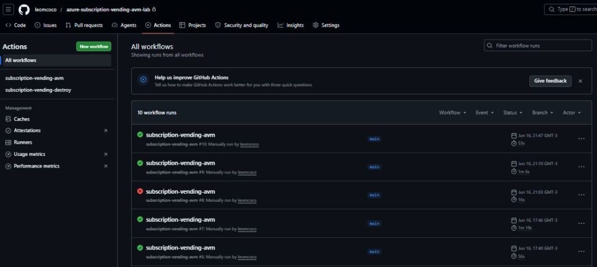Click success status icon for run #6

point(140,248)
